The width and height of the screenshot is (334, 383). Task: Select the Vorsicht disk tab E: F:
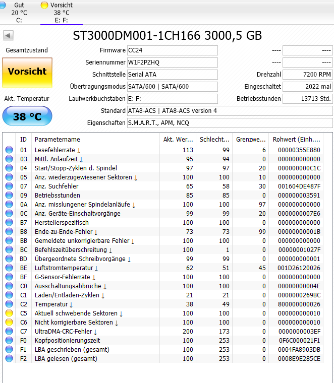tap(62, 13)
